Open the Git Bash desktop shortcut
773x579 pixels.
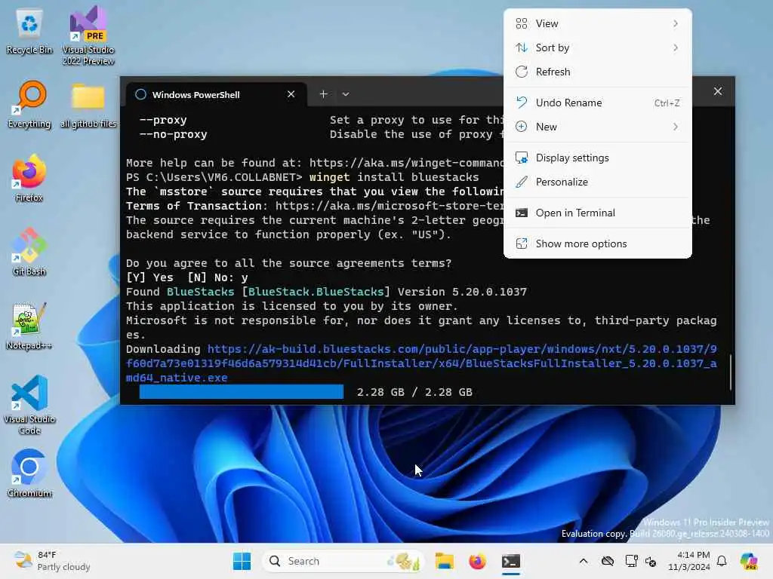[29, 252]
